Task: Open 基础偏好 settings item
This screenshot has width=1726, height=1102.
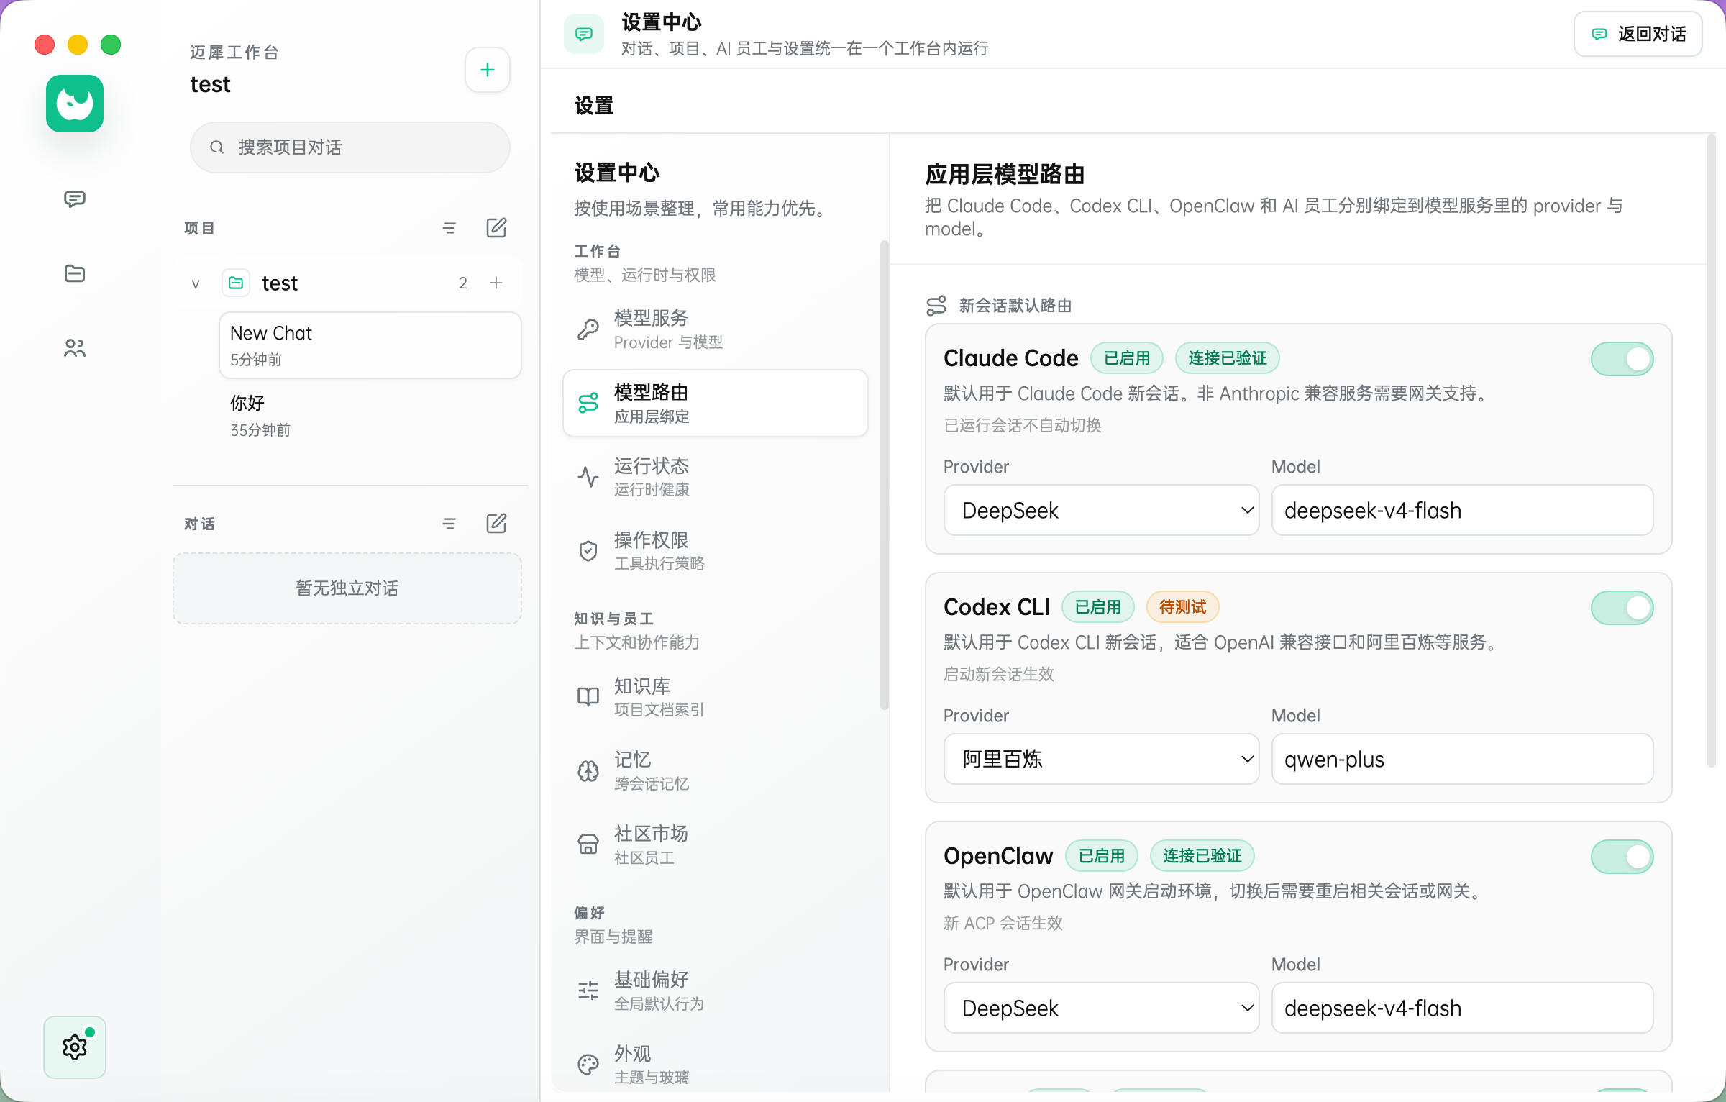Action: [715, 991]
